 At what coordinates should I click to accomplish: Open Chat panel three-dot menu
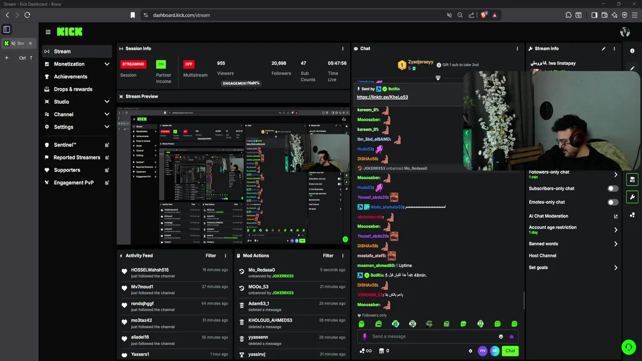(517, 49)
